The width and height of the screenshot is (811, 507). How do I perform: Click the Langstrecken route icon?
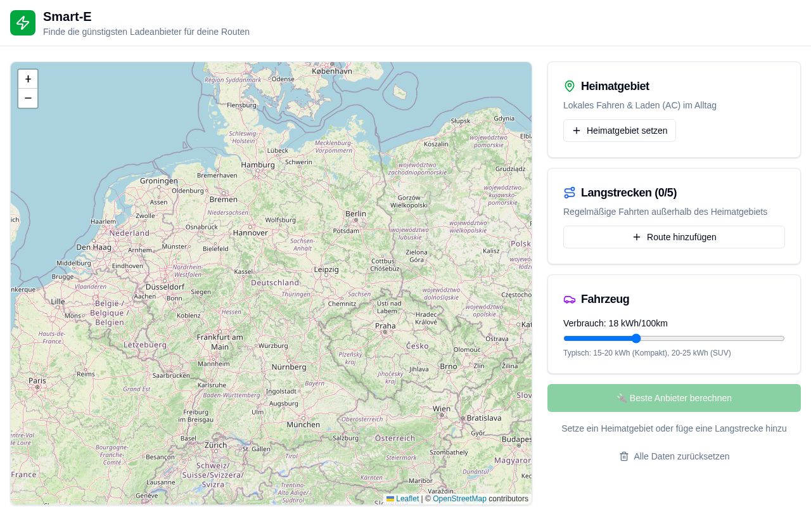570,193
